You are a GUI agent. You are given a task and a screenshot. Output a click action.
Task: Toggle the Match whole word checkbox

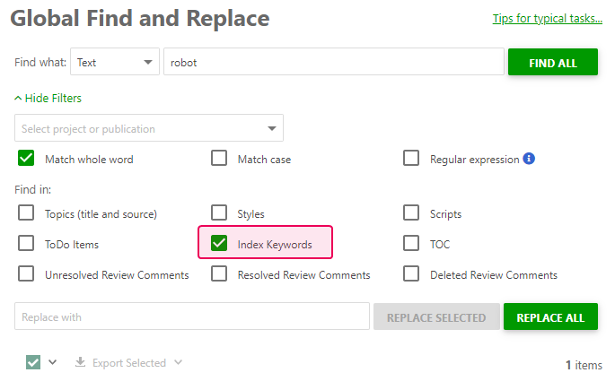click(26, 158)
